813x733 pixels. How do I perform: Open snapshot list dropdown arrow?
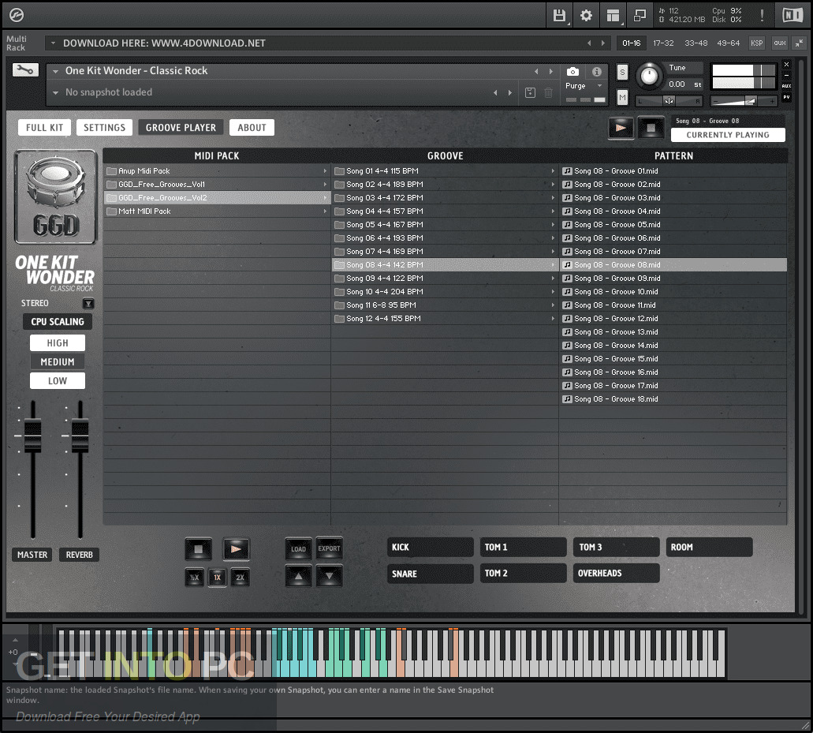[55, 93]
